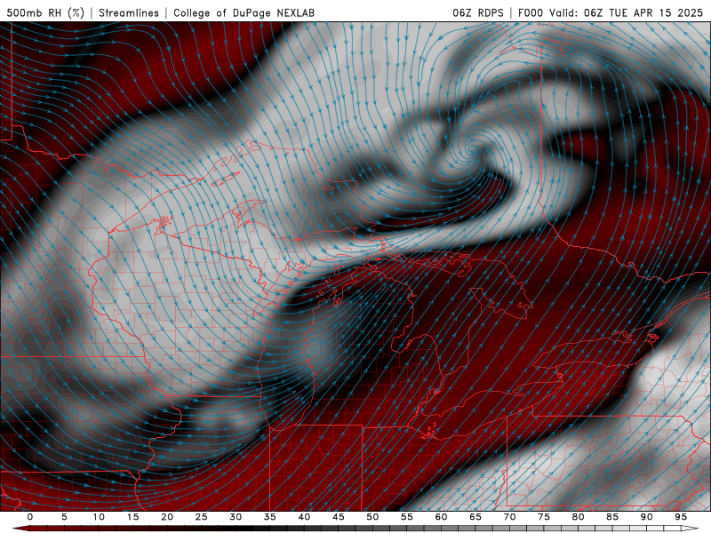The height and width of the screenshot is (533, 711).
Task: Select the "20" color scale label
Action: (x=167, y=517)
